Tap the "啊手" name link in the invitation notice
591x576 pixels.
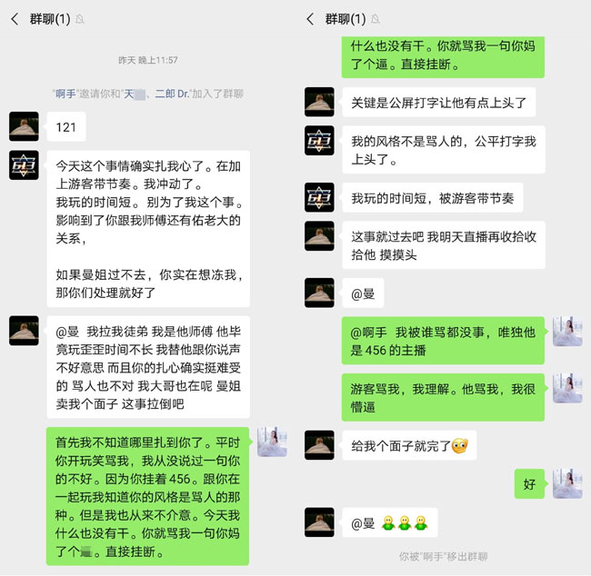click(x=65, y=94)
